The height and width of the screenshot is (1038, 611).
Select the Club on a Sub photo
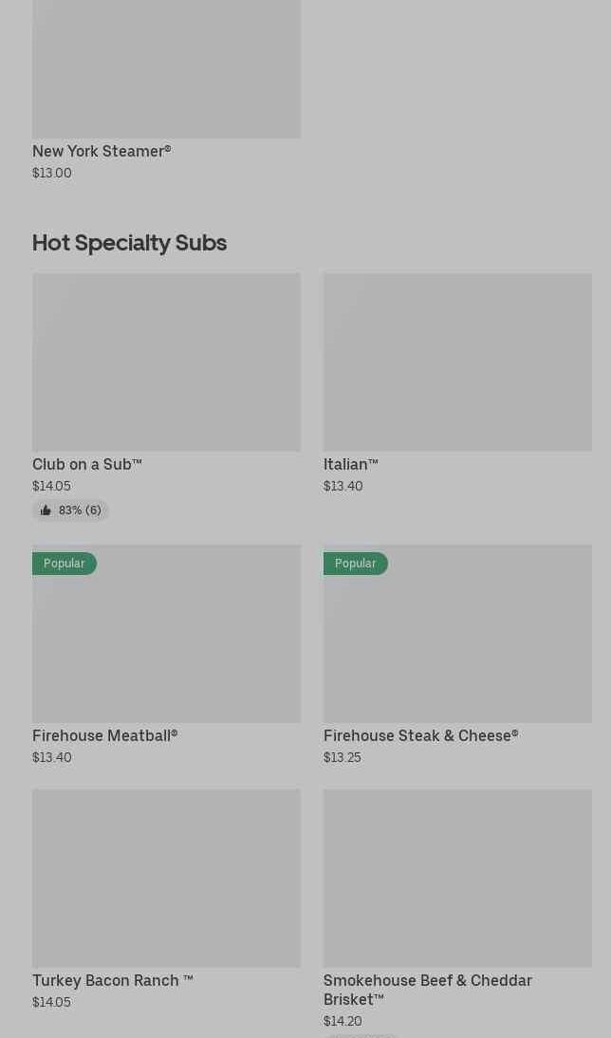point(166,361)
